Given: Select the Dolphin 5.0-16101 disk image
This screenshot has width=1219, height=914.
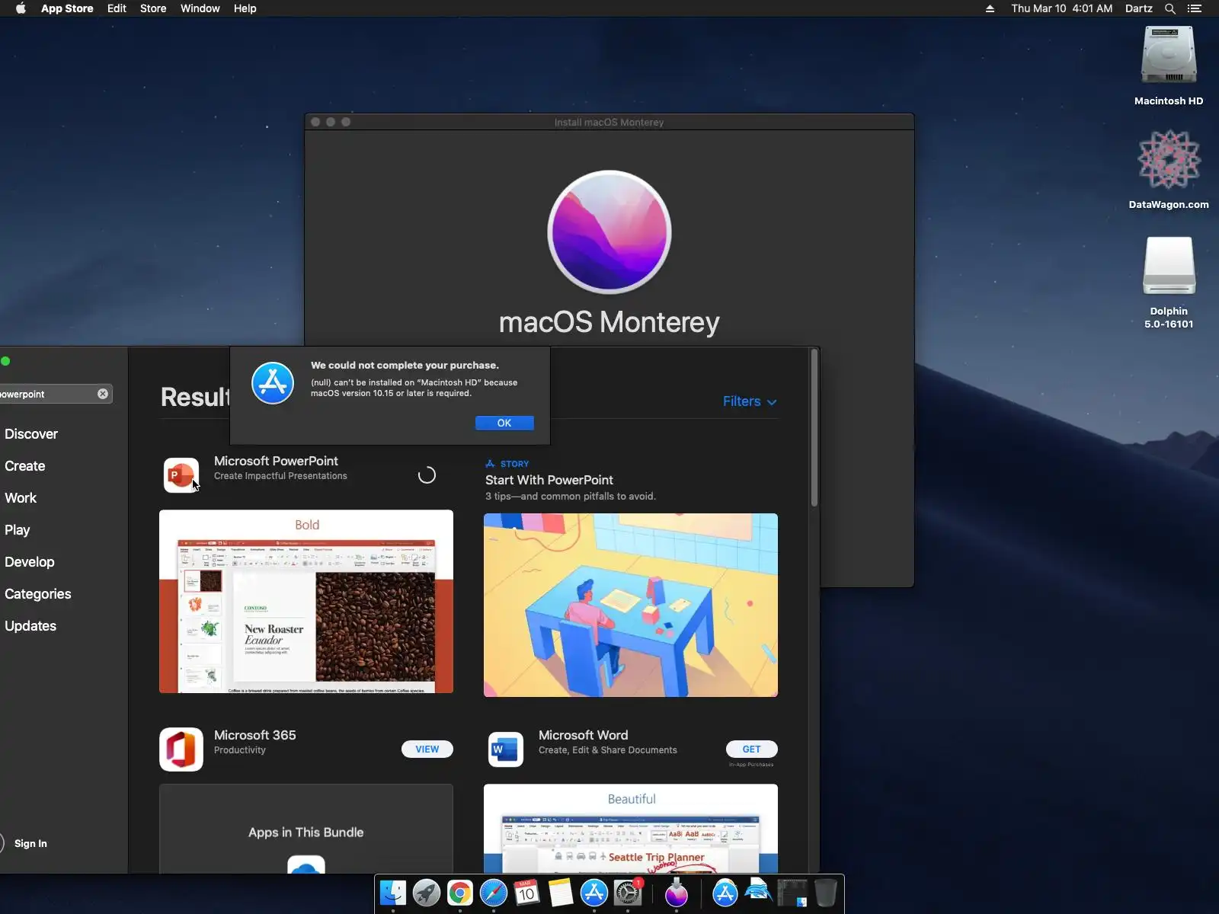Looking at the screenshot, I should 1169,283.
